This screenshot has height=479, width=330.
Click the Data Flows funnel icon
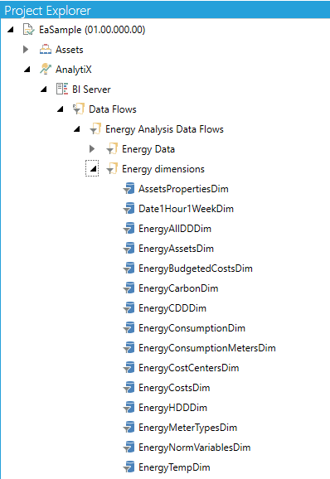pos(79,109)
